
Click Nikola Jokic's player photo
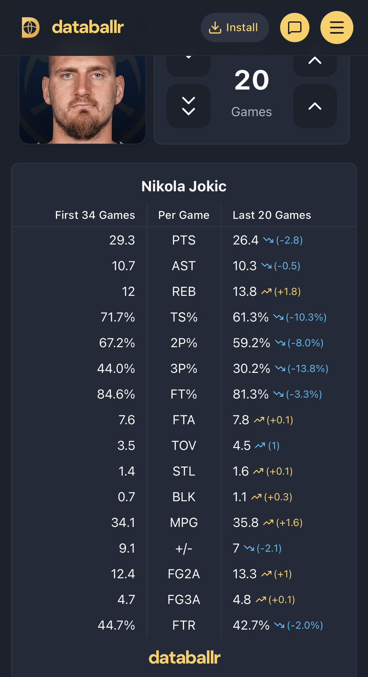pyautogui.click(x=82, y=99)
